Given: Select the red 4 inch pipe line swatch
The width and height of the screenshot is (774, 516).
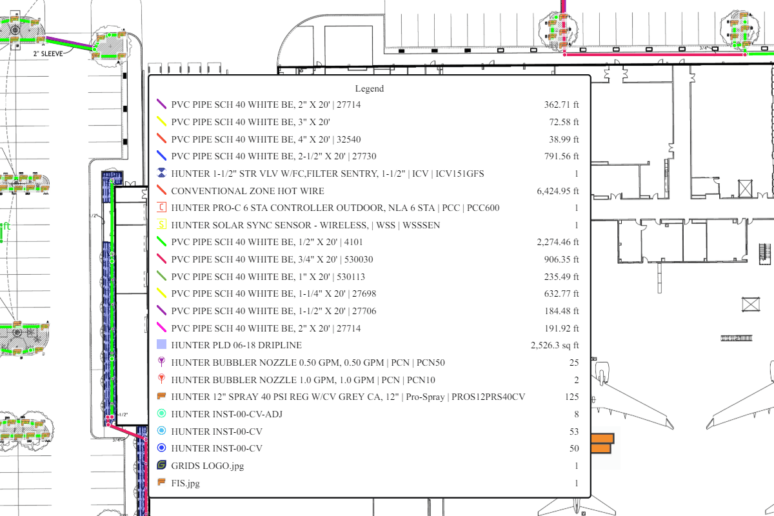Looking at the screenshot, I should (161, 138).
